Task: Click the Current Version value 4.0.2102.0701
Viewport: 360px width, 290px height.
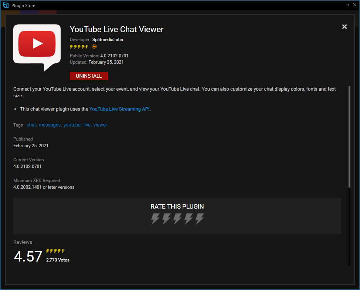Action: 27,166
